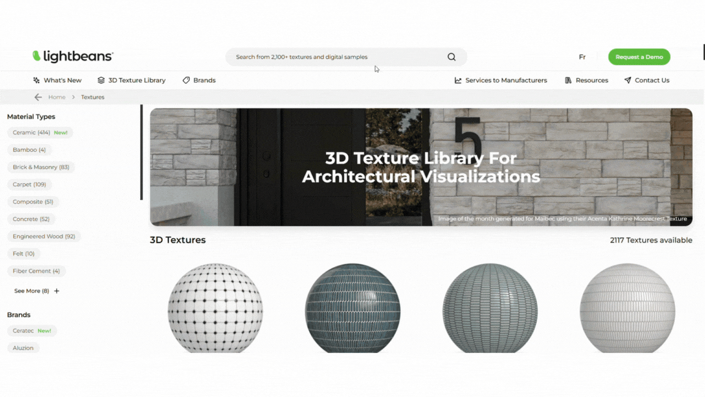Image resolution: width=705 pixels, height=397 pixels.
Task: Open the What's New menu
Action: [57, 81]
